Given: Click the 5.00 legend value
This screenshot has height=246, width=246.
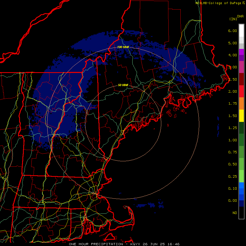Looking at the screenshot, I should click(233, 43).
